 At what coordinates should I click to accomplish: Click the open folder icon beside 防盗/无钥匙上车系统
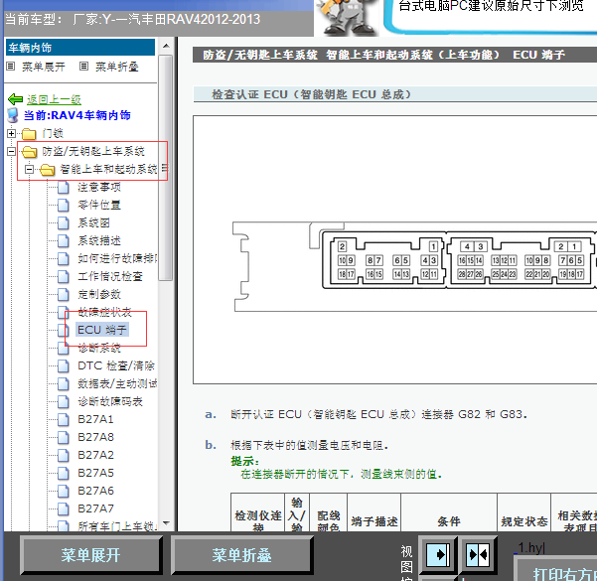click(x=29, y=152)
